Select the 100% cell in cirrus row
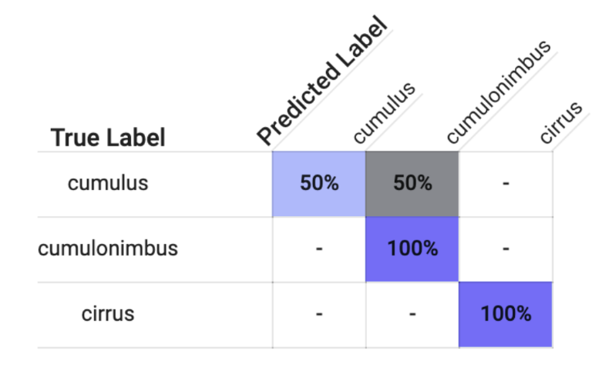602x370 pixels. (506, 314)
